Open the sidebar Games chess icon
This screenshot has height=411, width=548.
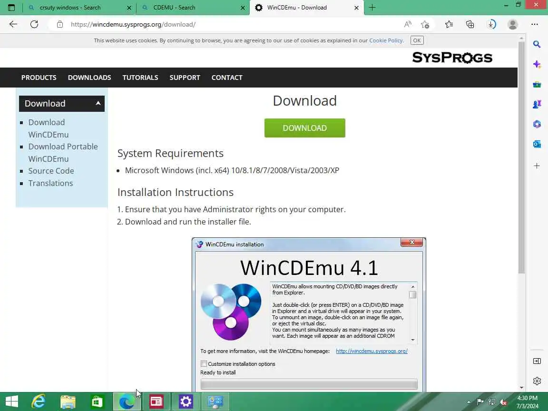537,104
